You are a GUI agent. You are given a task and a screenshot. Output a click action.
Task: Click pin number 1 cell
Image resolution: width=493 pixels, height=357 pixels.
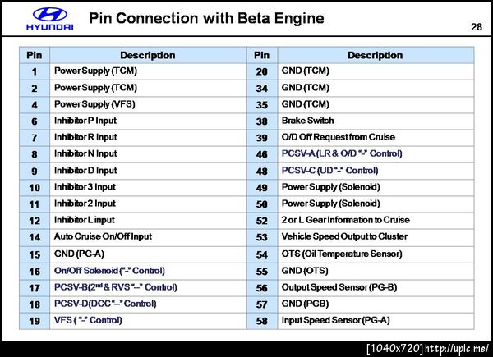(x=35, y=71)
